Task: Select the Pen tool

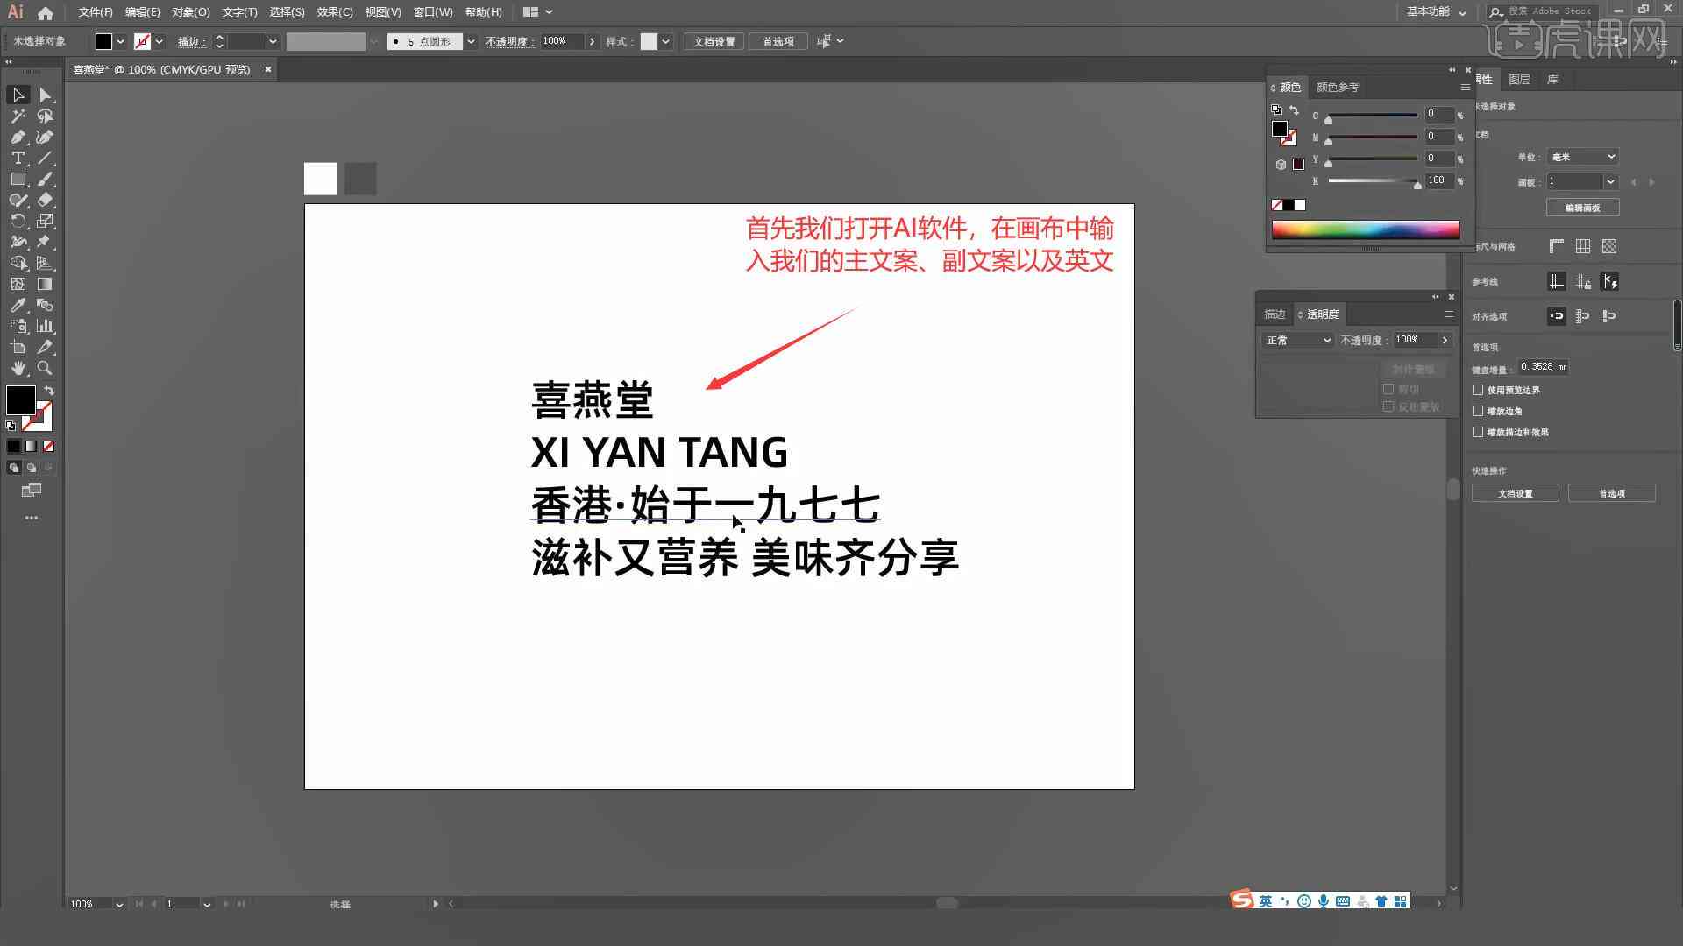Action: pos(18,138)
